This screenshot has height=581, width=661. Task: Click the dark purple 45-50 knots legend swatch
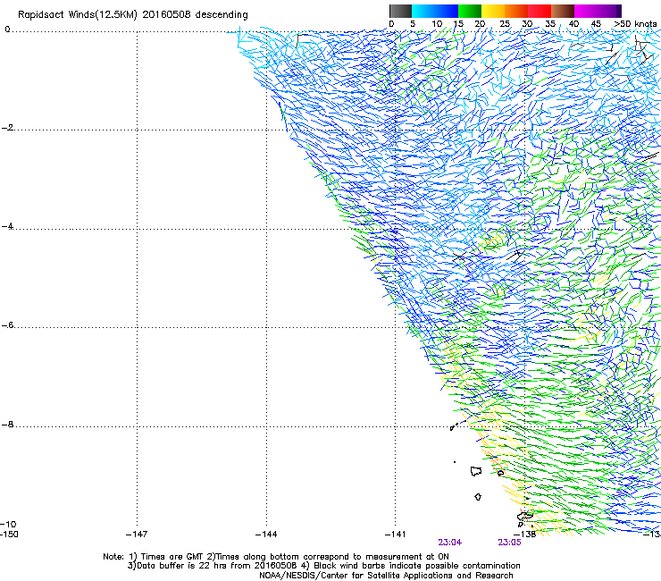coord(609,11)
